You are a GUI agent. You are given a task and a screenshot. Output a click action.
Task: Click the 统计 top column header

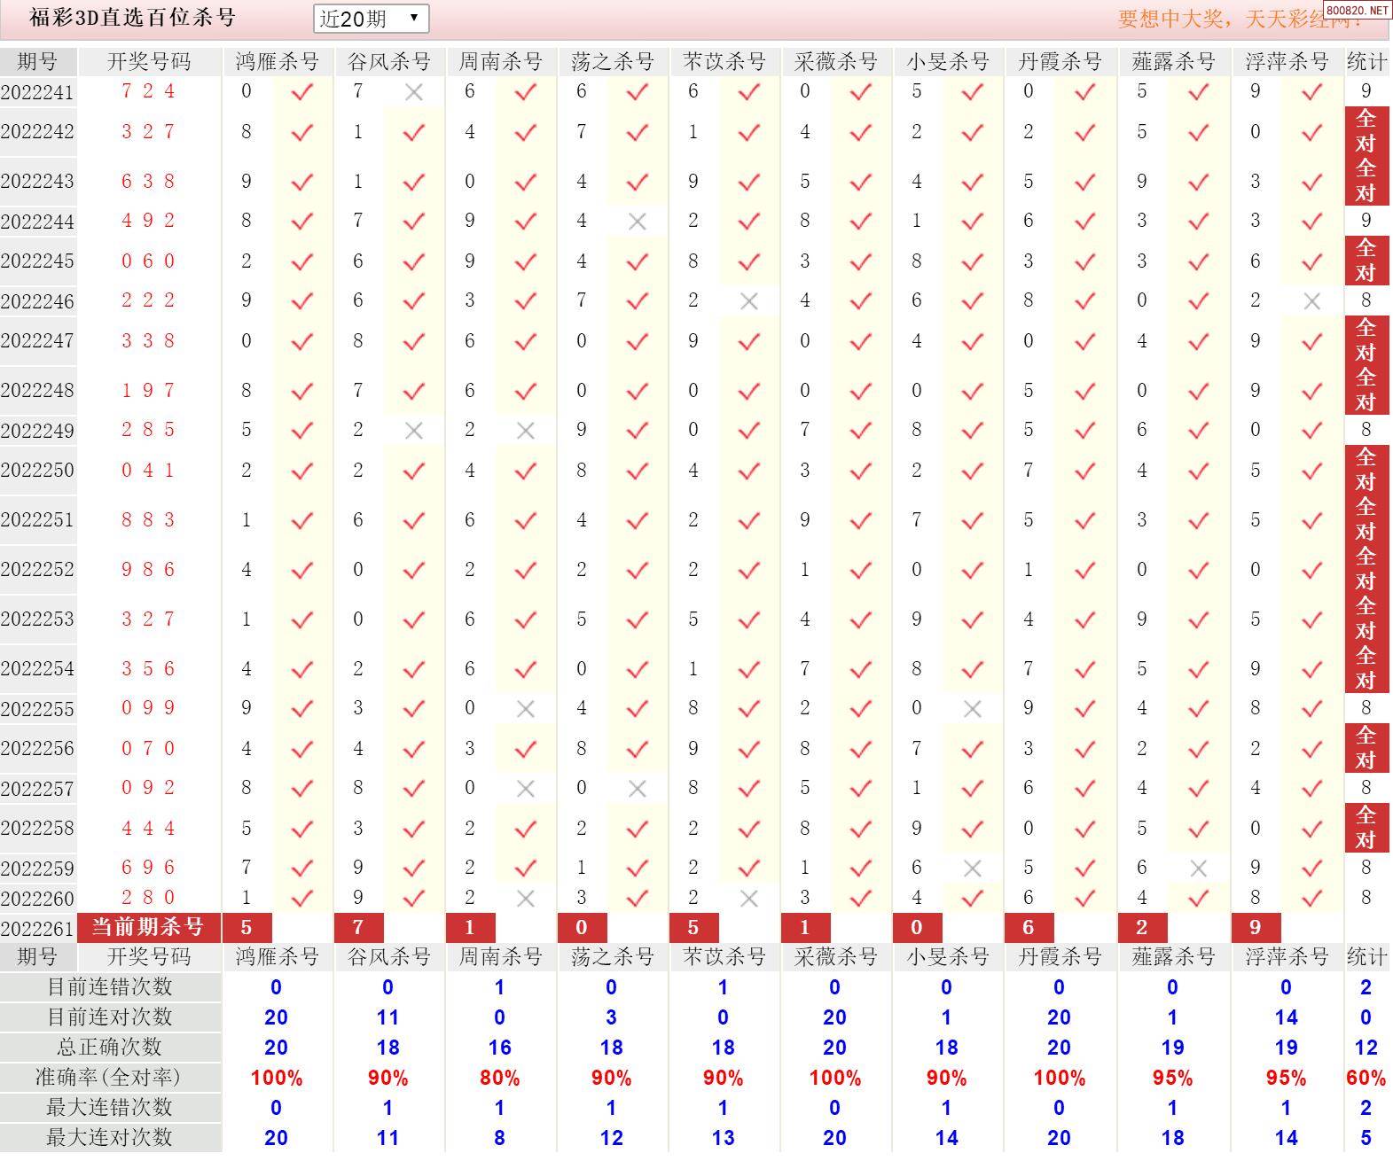coord(1366,61)
